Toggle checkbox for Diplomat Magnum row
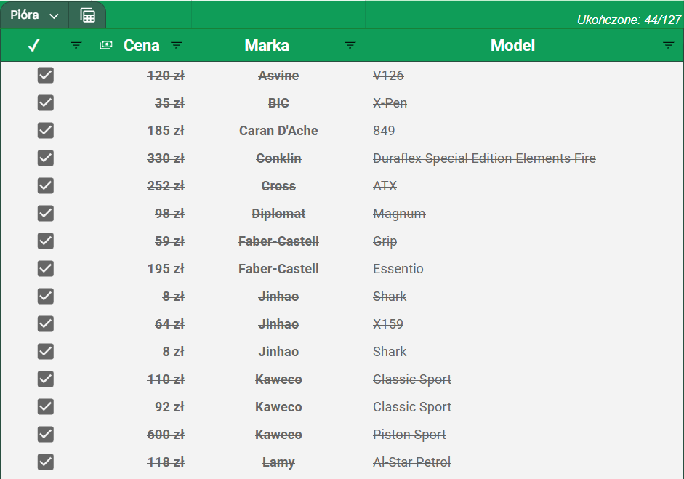The height and width of the screenshot is (479, 684). point(46,214)
